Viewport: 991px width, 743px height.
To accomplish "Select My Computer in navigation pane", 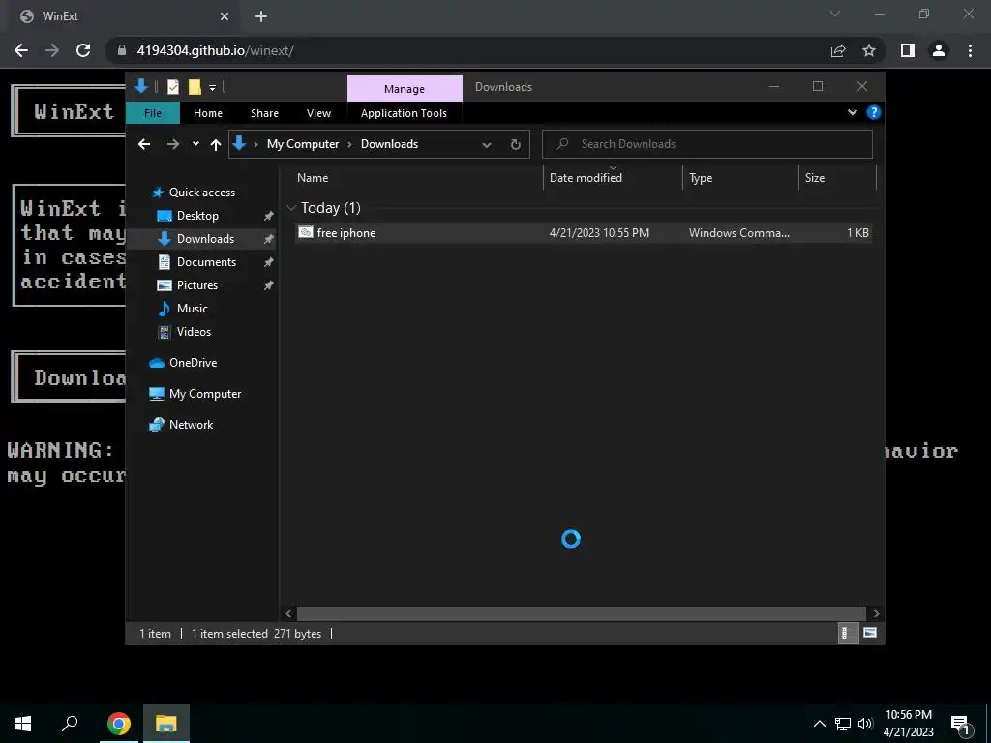I will point(205,394).
